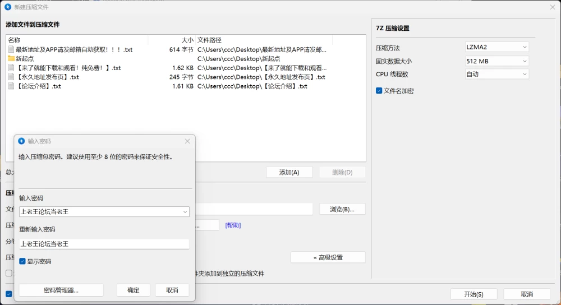Click the 添加(A) button
Viewport: 561px width, 305px height.
(x=289, y=172)
